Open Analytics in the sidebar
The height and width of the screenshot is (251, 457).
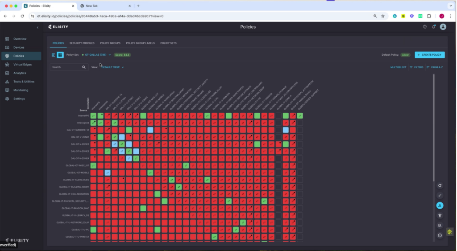(x=20, y=73)
